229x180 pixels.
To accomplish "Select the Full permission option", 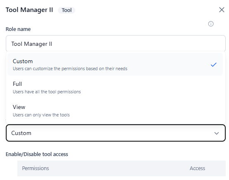I will tap(115, 88).
